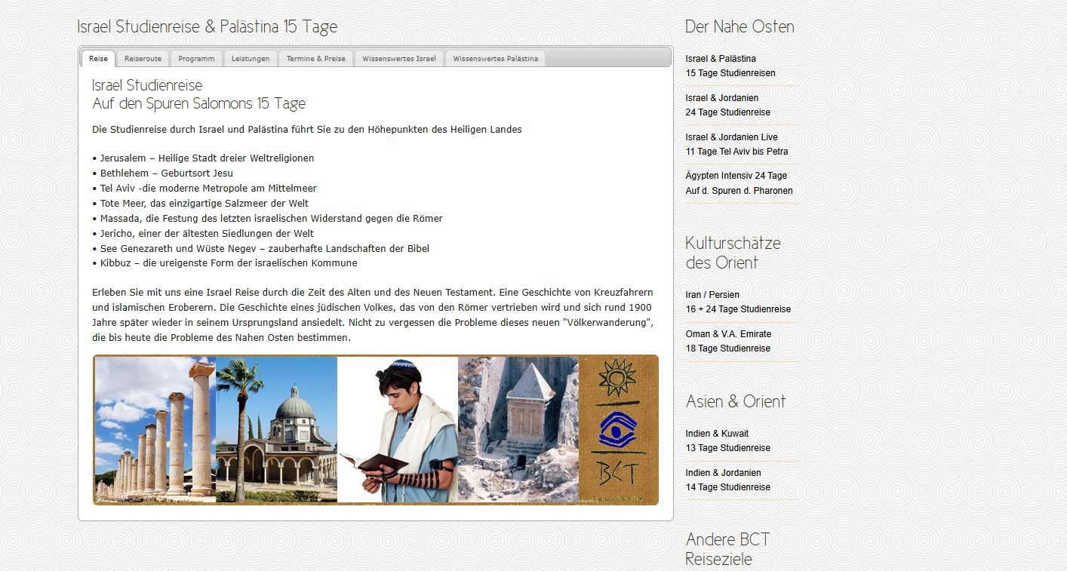Click the active Reise tab
Image resolution: width=1067 pixels, height=571 pixels.
click(x=98, y=59)
